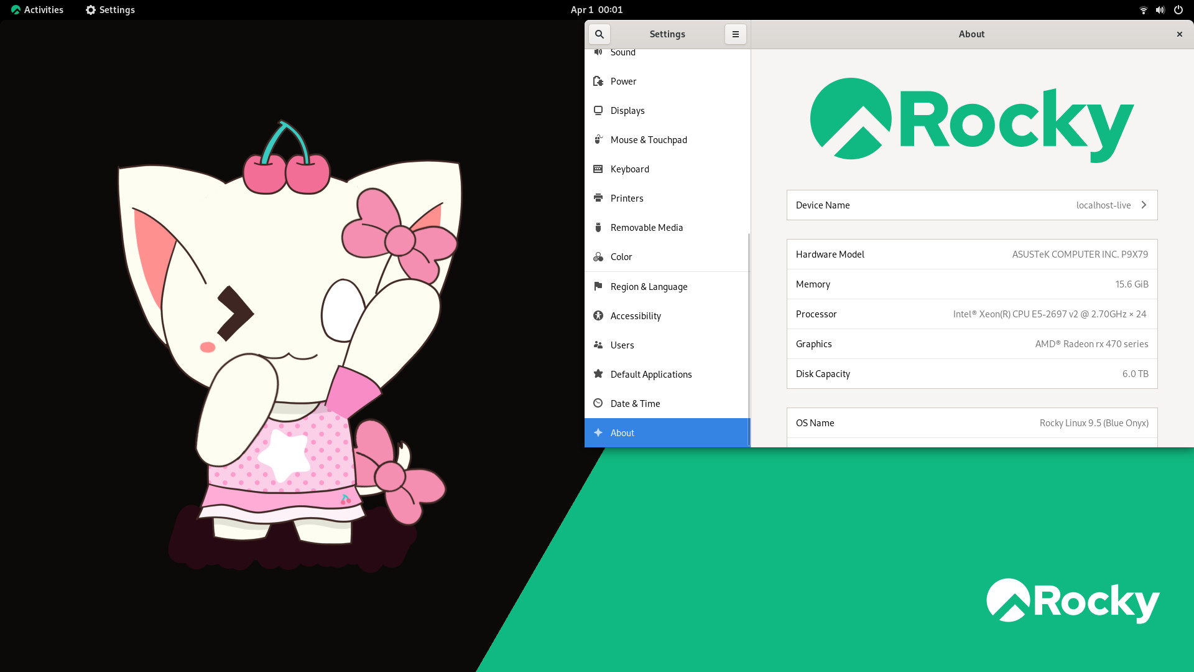Click the Sound speaker icon in sidebar
Screen dimensions: 1194x672
[x=598, y=52]
